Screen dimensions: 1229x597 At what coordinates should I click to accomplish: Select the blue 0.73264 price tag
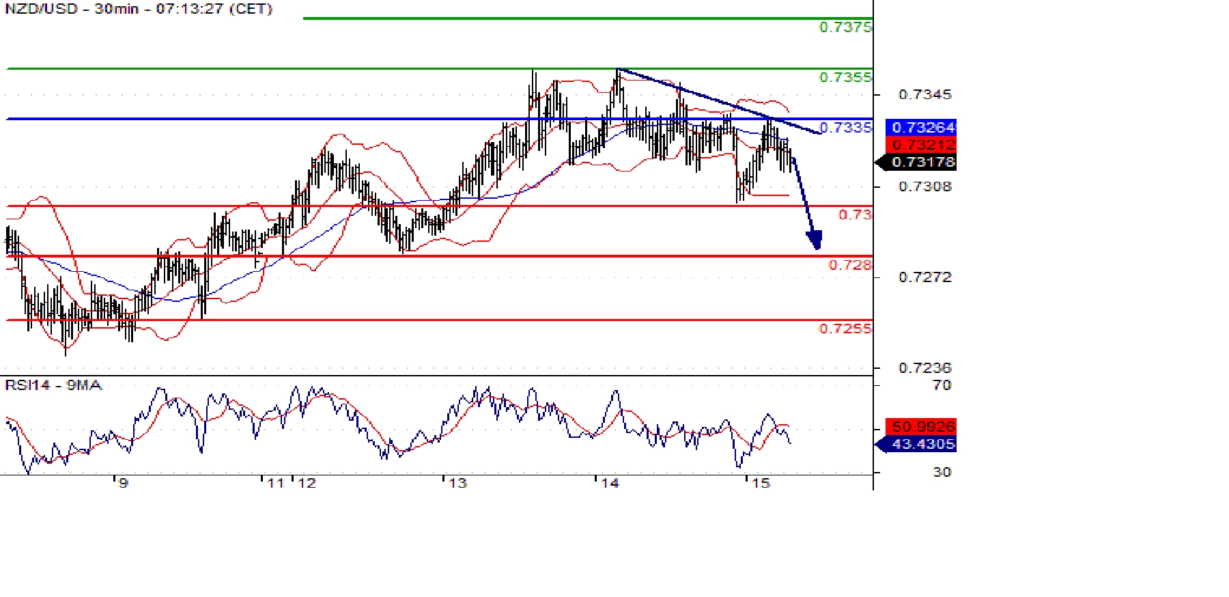(x=921, y=127)
